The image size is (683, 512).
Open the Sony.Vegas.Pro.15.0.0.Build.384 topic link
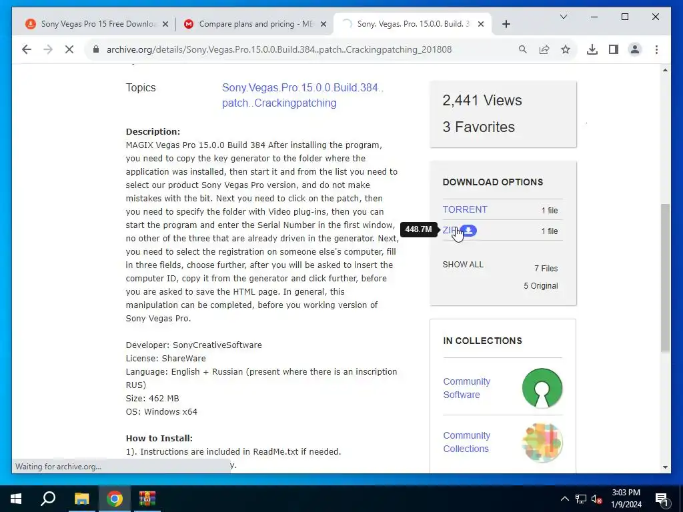(303, 95)
